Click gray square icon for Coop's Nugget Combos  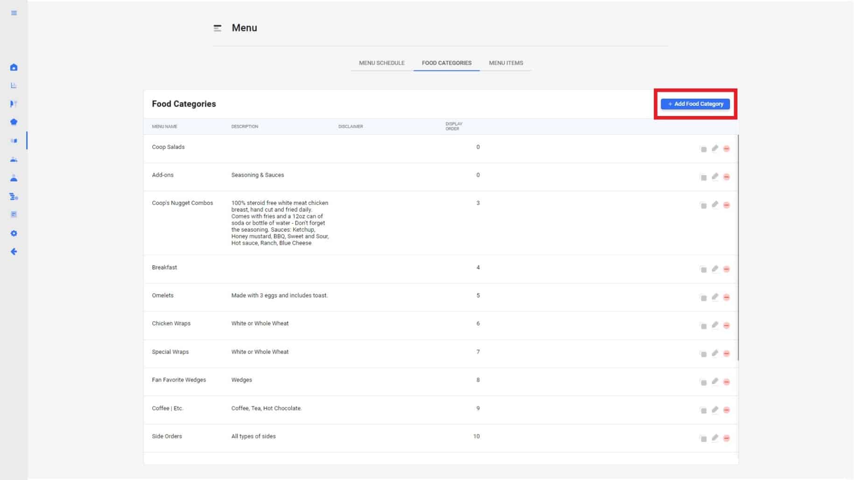[x=703, y=206]
